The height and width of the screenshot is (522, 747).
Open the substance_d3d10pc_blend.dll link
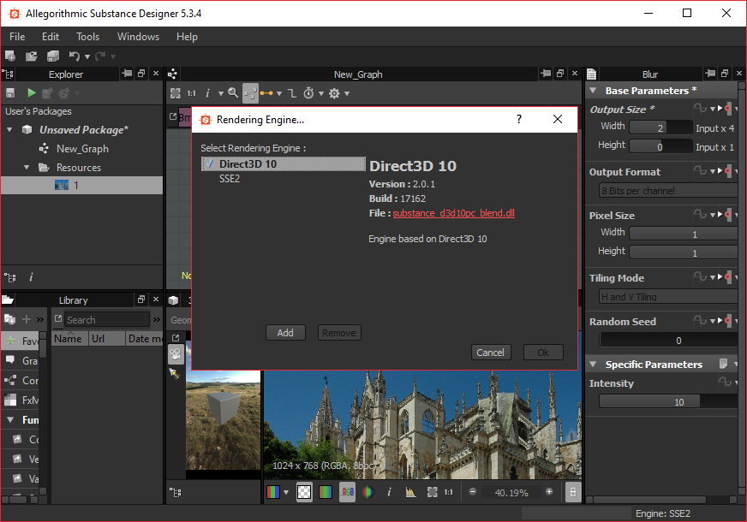[453, 213]
